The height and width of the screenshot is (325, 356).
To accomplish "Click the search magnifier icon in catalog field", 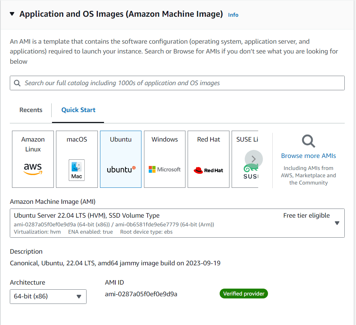I will [17, 83].
